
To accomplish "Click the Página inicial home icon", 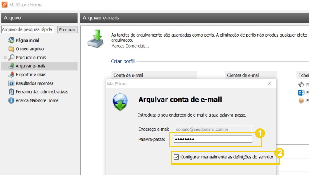I will [11, 40].
